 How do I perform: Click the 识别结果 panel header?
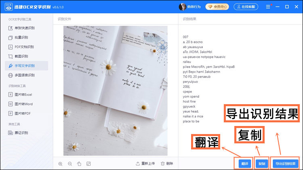coord(189,19)
